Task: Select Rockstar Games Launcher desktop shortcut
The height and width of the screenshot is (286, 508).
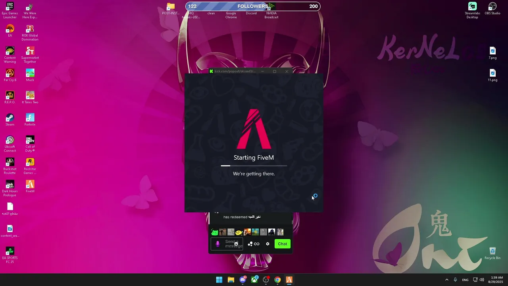Action: click(30, 166)
